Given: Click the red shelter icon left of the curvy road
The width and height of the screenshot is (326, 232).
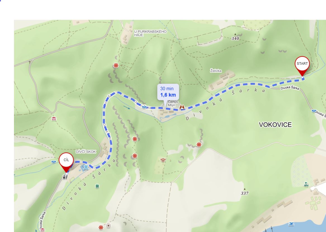Looking at the screenshot, I should click(x=54, y=119).
